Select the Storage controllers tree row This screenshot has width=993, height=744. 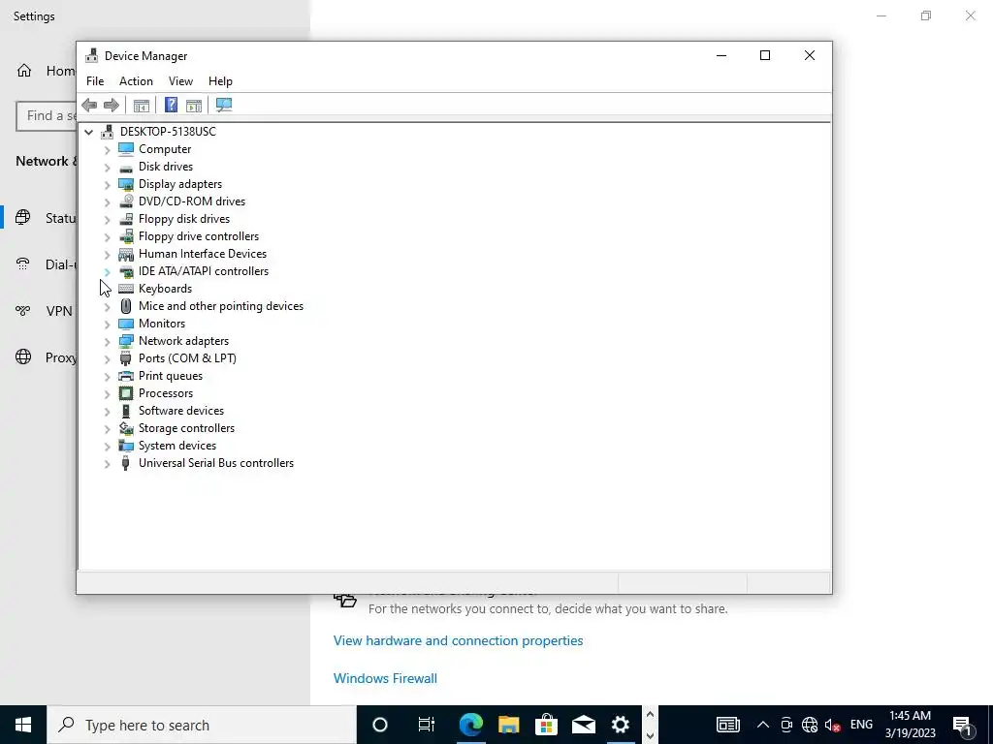(x=176, y=428)
